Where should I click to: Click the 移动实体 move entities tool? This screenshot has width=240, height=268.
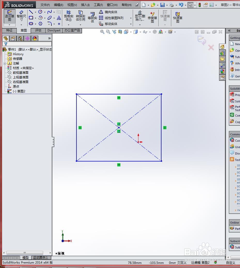108,24
